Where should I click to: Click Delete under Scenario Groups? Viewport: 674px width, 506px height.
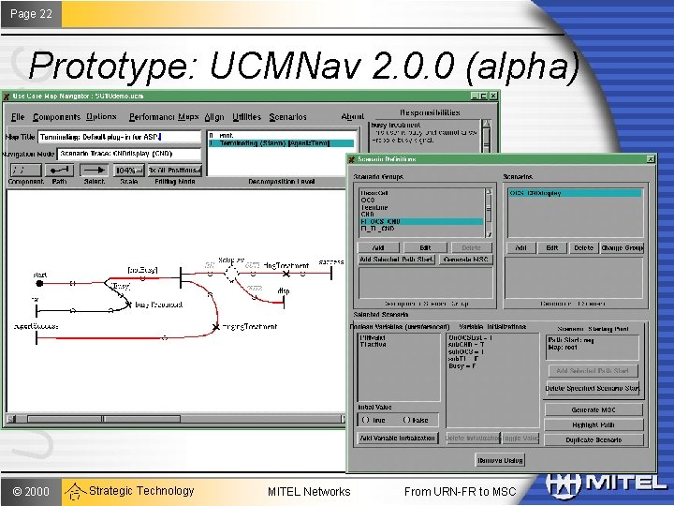tap(471, 247)
